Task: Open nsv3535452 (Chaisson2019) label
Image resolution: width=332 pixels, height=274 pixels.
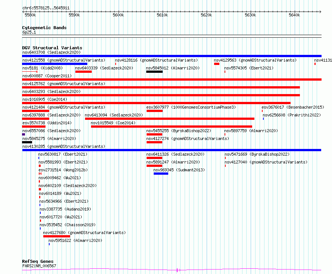Action: 68,225
